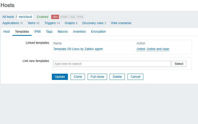Click the red ZBX availability badge
The height and width of the screenshot is (124, 198).
pyautogui.click(x=55, y=17)
